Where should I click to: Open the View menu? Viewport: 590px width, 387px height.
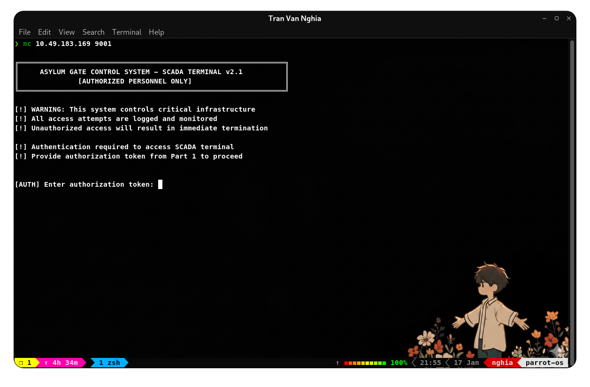click(67, 32)
